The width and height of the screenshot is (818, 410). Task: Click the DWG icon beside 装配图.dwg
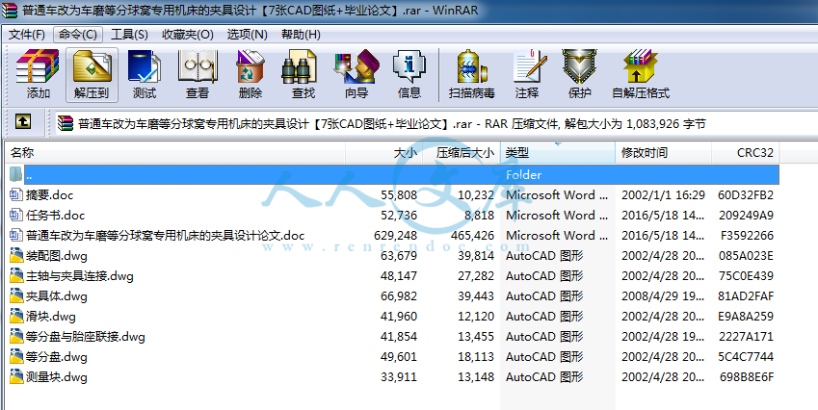[16, 256]
